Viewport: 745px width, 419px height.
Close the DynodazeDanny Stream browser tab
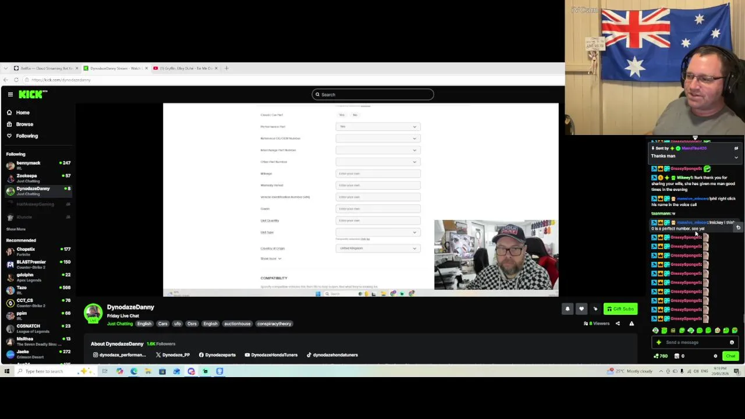click(x=146, y=68)
